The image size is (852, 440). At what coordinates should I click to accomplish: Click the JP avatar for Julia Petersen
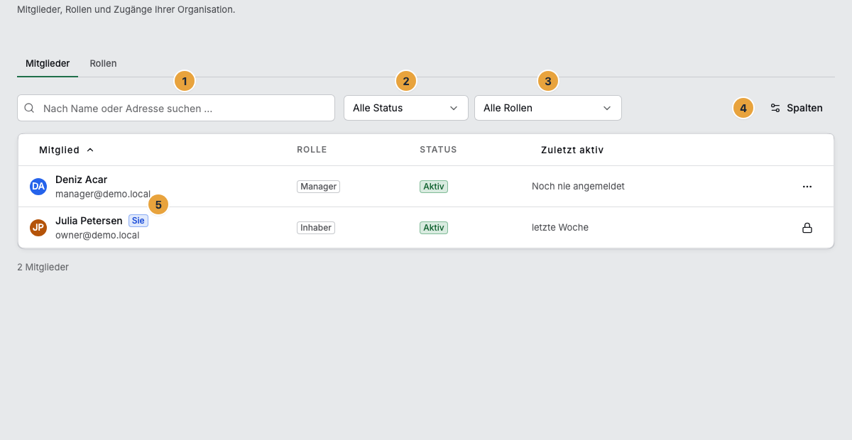point(38,228)
